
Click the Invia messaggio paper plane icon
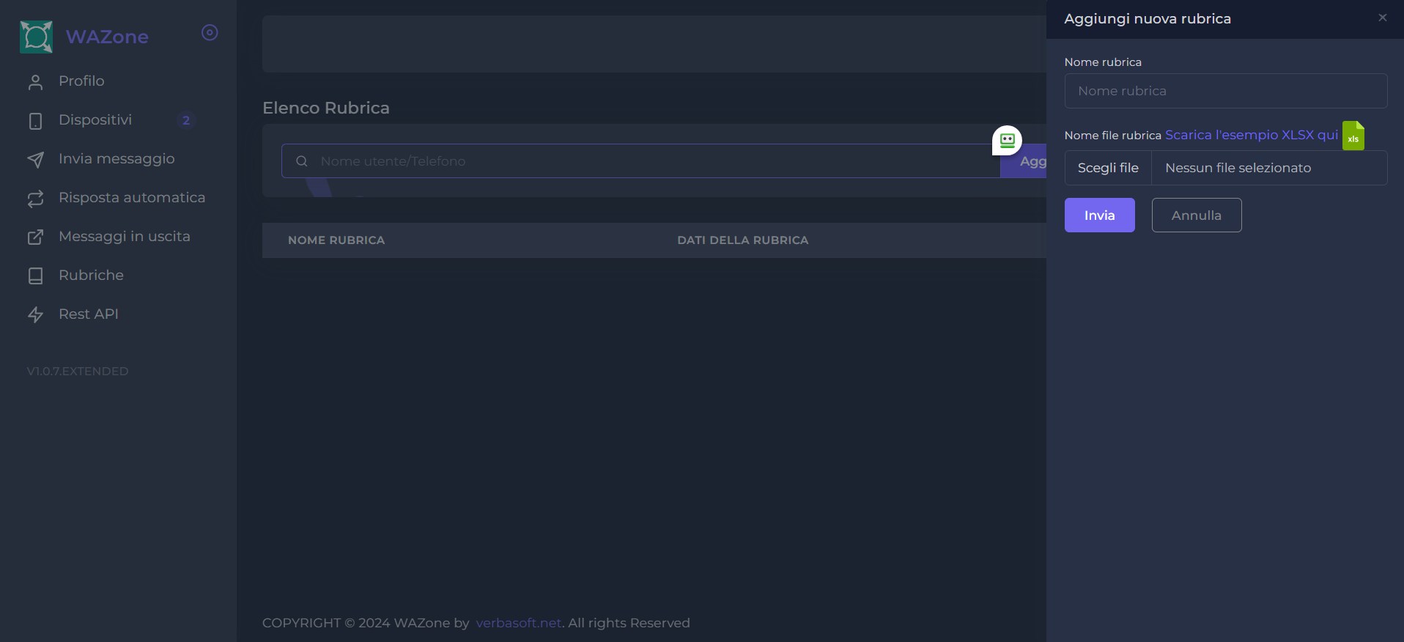(35, 160)
